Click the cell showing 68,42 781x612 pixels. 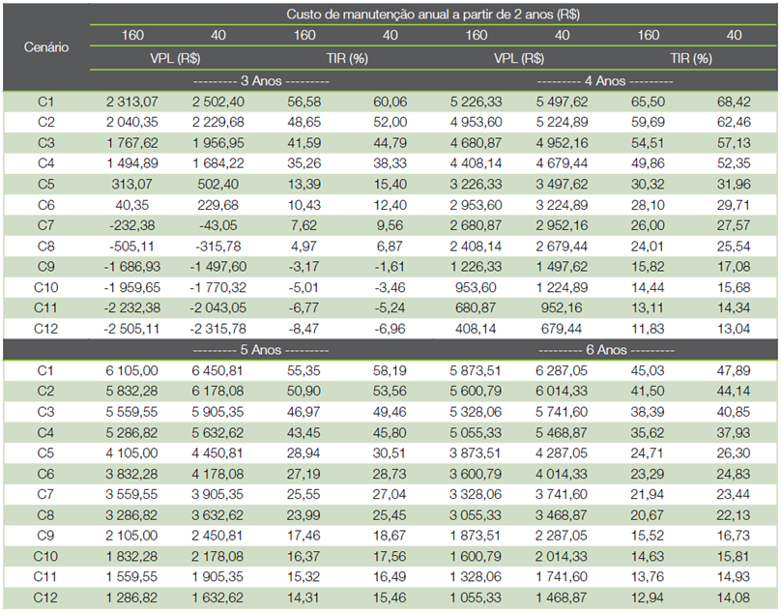734,102
